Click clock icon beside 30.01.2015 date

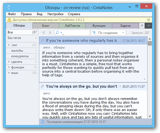tap(120, 86)
